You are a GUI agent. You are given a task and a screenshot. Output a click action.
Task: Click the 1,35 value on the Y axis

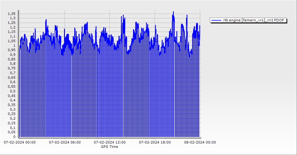(11, 14)
